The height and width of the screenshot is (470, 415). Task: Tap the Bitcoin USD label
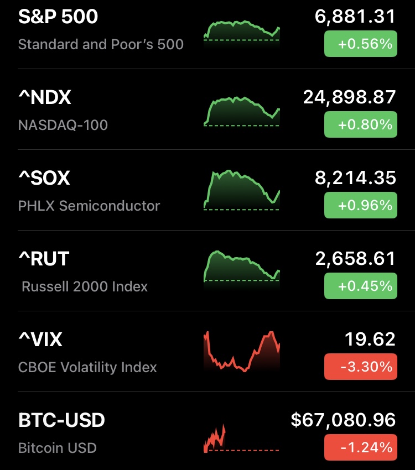pyautogui.click(x=58, y=448)
